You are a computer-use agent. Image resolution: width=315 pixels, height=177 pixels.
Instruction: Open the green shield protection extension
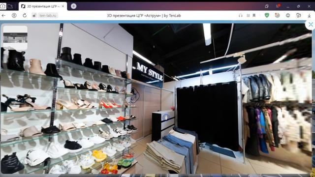click(x=267, y=15)
